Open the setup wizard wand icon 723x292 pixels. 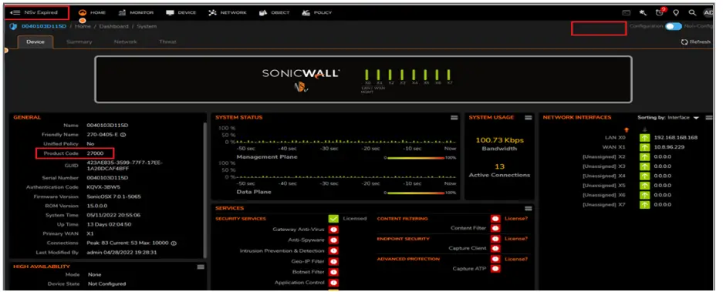click(643, 13)
